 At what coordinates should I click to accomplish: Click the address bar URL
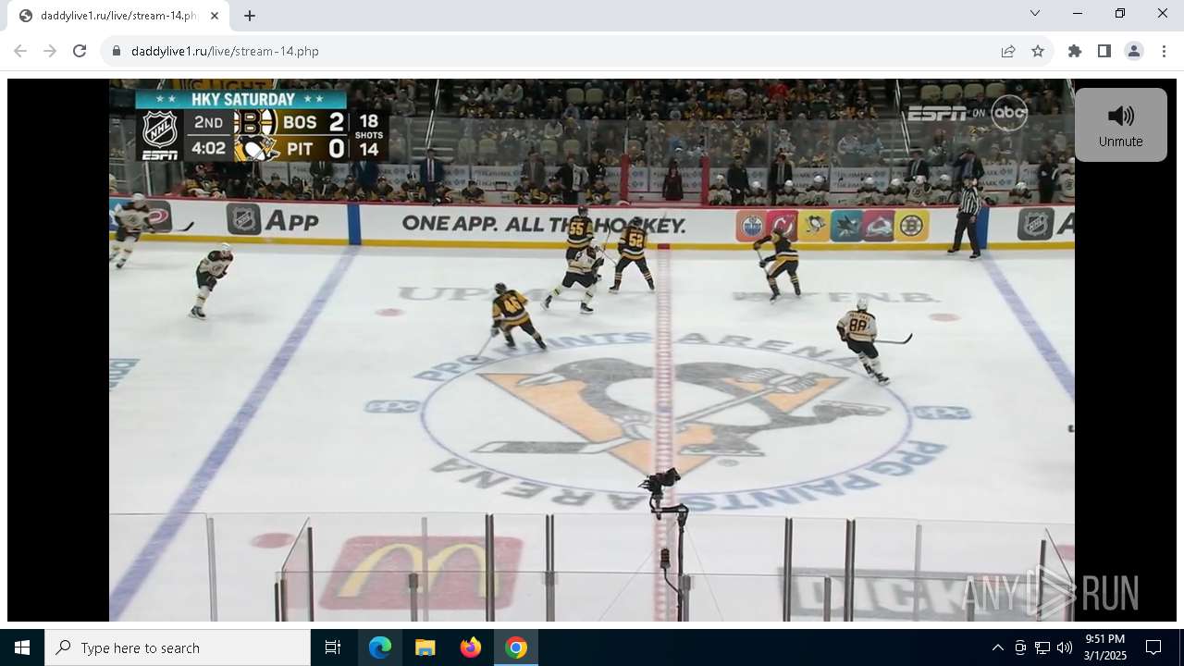(225, 51)
